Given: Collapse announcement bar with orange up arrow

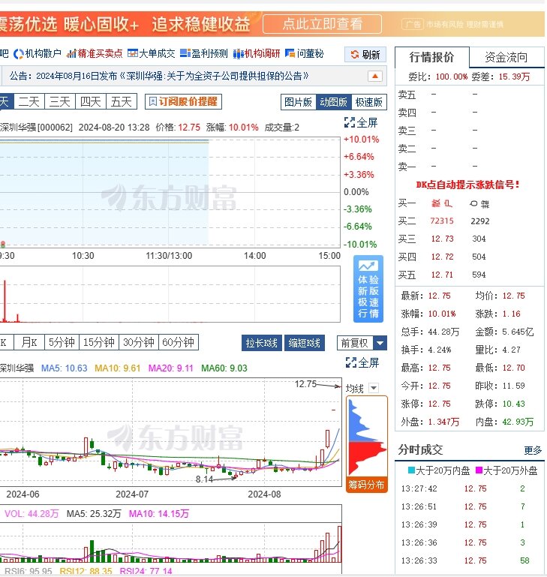Looking at the screenshot, I should [x=374, y=77].
